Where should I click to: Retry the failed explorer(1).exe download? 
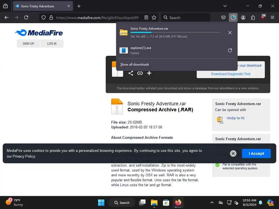(x=230, y=50)
